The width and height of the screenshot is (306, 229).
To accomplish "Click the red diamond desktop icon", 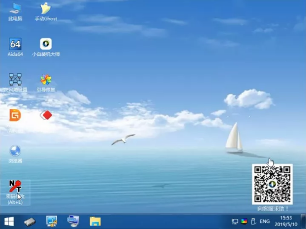I will (46, 115).
